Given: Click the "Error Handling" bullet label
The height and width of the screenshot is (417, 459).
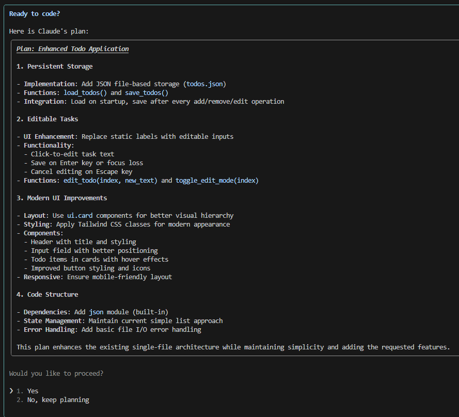Looking at the screenshot, I should (49, 330).
